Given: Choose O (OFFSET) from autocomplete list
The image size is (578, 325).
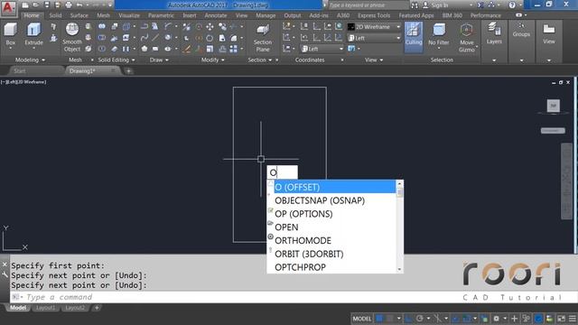Looking at the screenshot, I should click(335, 187).
